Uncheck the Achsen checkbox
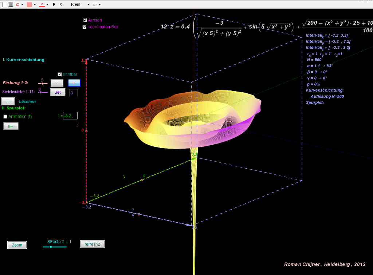The image size is (373, 275). 85,20
